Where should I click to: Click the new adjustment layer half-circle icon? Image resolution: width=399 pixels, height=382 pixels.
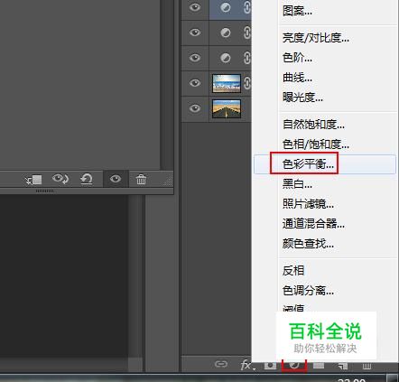click(x=294, y=365)
